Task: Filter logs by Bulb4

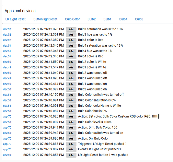Action: tap(123, 19)
